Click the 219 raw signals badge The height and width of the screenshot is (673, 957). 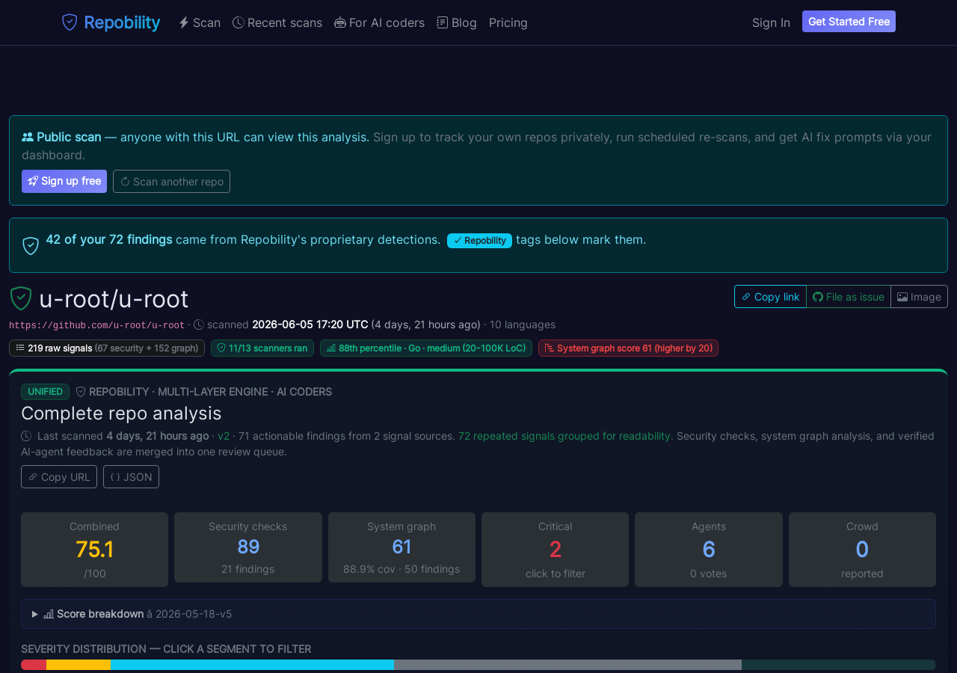coord(107,348)
